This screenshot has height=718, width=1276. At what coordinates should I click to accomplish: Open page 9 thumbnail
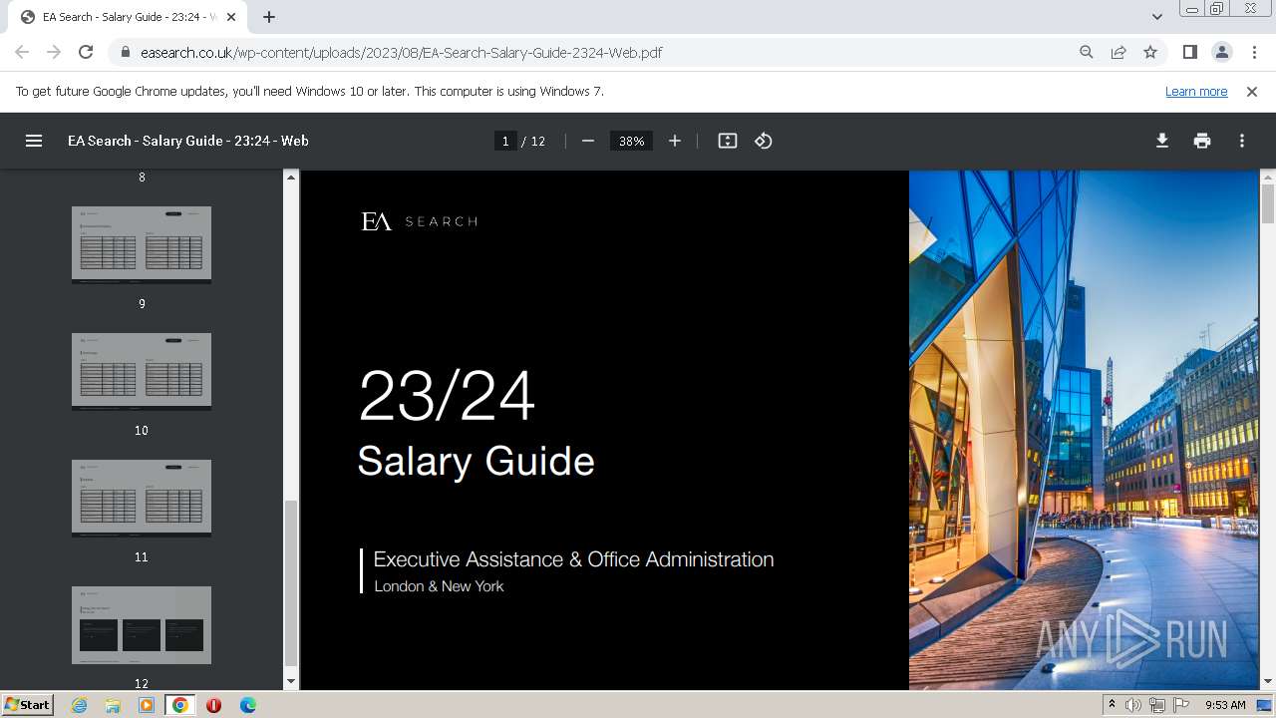[142, 245]
